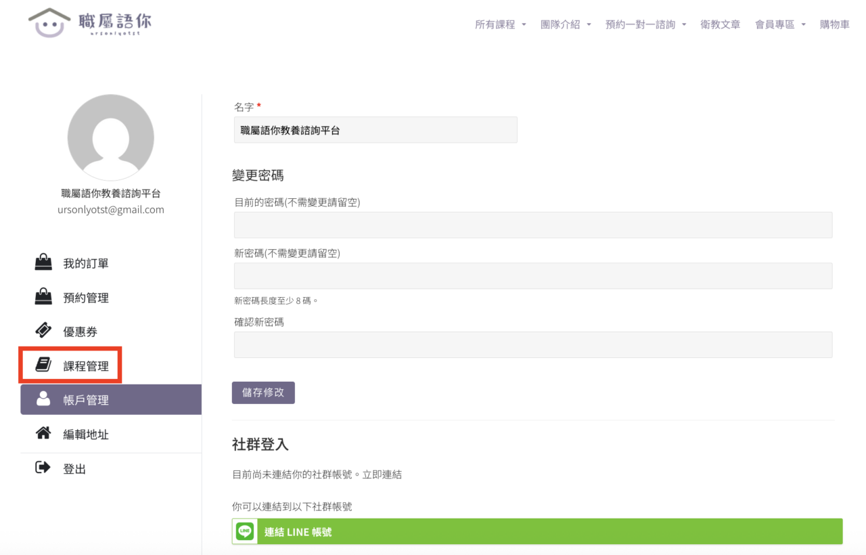This screenshot has height=555, width=866.
Task: Click the gray profile avatar picture
Action: [110, 137]
